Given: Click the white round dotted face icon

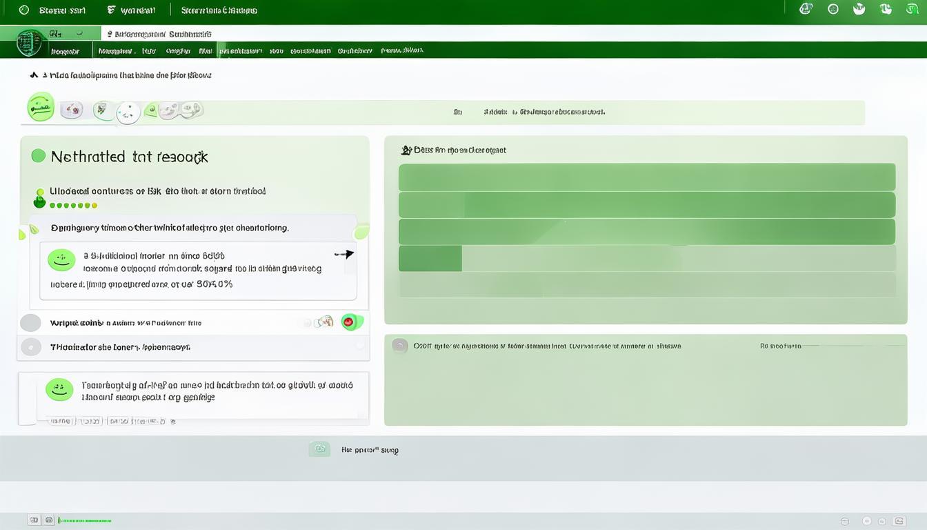Looking at the screenshot, I should 128,112.
